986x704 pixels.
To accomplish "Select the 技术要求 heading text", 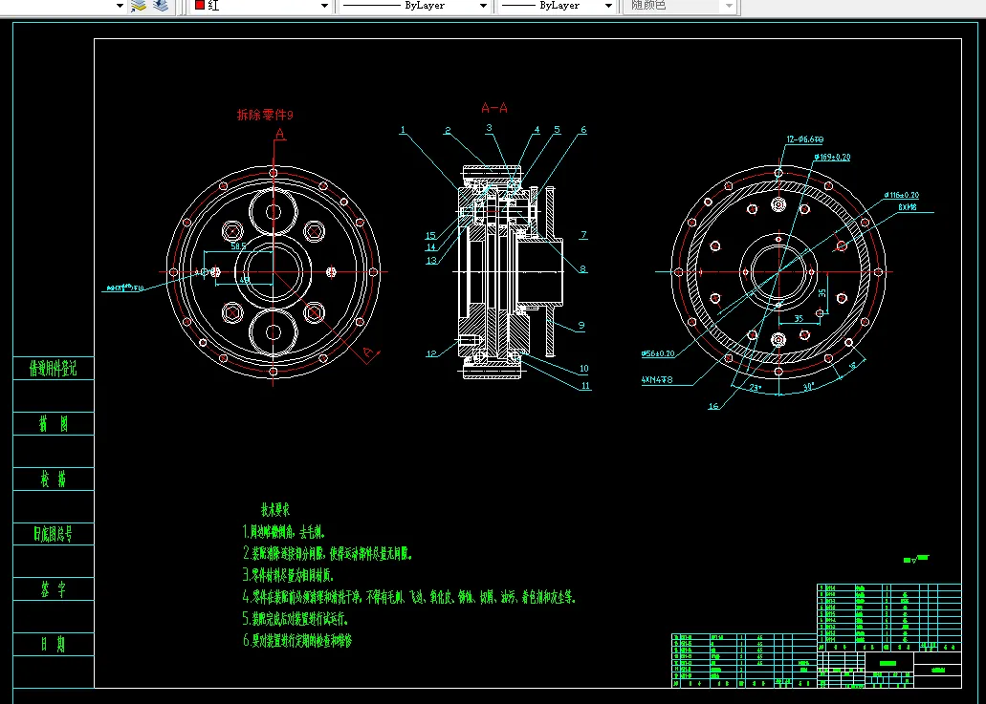I will point(275,509).
